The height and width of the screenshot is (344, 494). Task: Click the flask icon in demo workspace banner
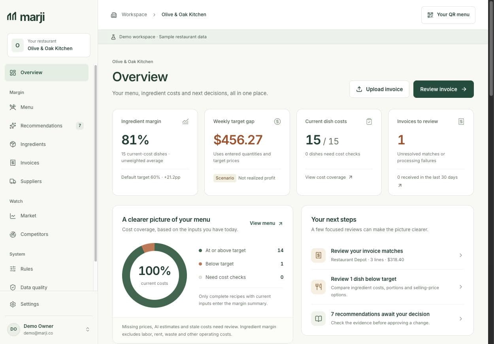click(113, 37)
